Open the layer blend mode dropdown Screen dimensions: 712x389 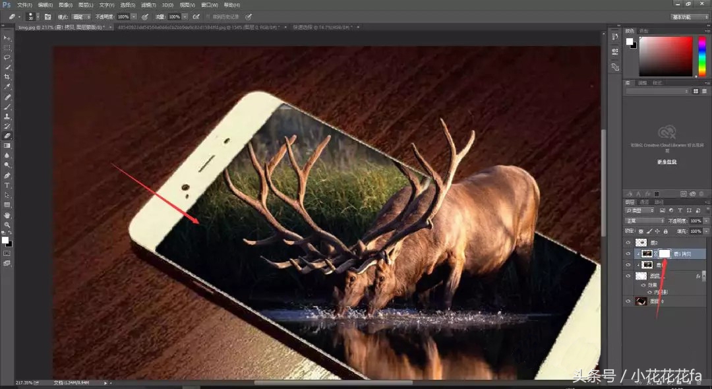pos(644,220)
